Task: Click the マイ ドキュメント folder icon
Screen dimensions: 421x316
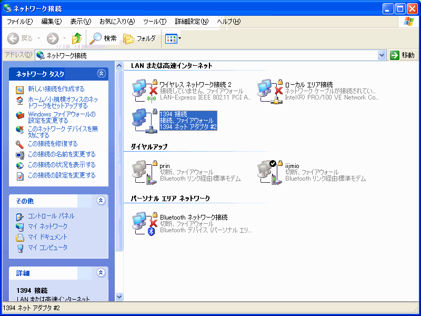Action: coord(20,238)
